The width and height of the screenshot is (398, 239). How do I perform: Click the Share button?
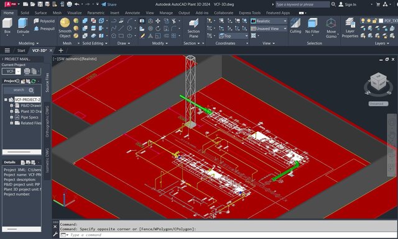pyautogui.click(x=109, y=4)
